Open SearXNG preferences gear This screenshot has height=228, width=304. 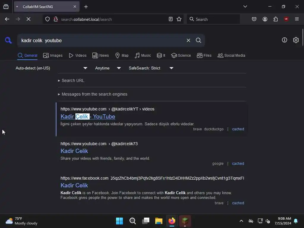coord(296,40)
